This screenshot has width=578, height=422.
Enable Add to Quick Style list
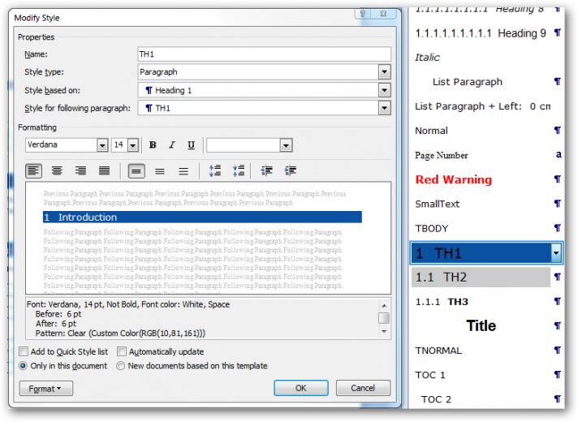pos(24,351)
